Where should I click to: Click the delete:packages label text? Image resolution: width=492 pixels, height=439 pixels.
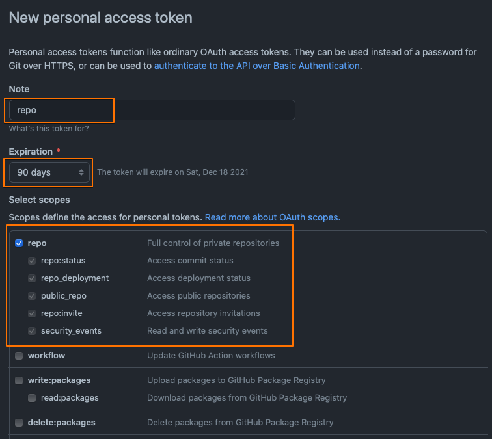click(x=61, y=422)
